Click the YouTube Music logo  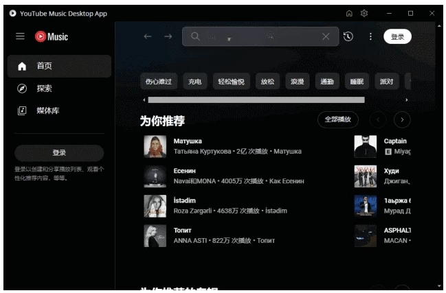(x=52, y=37)
